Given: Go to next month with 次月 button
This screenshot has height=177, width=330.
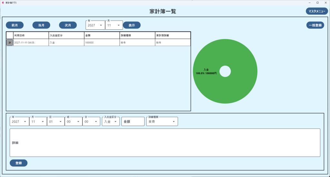Looking at the screenshot, I should pyautogui.click(x=68, y=25).
